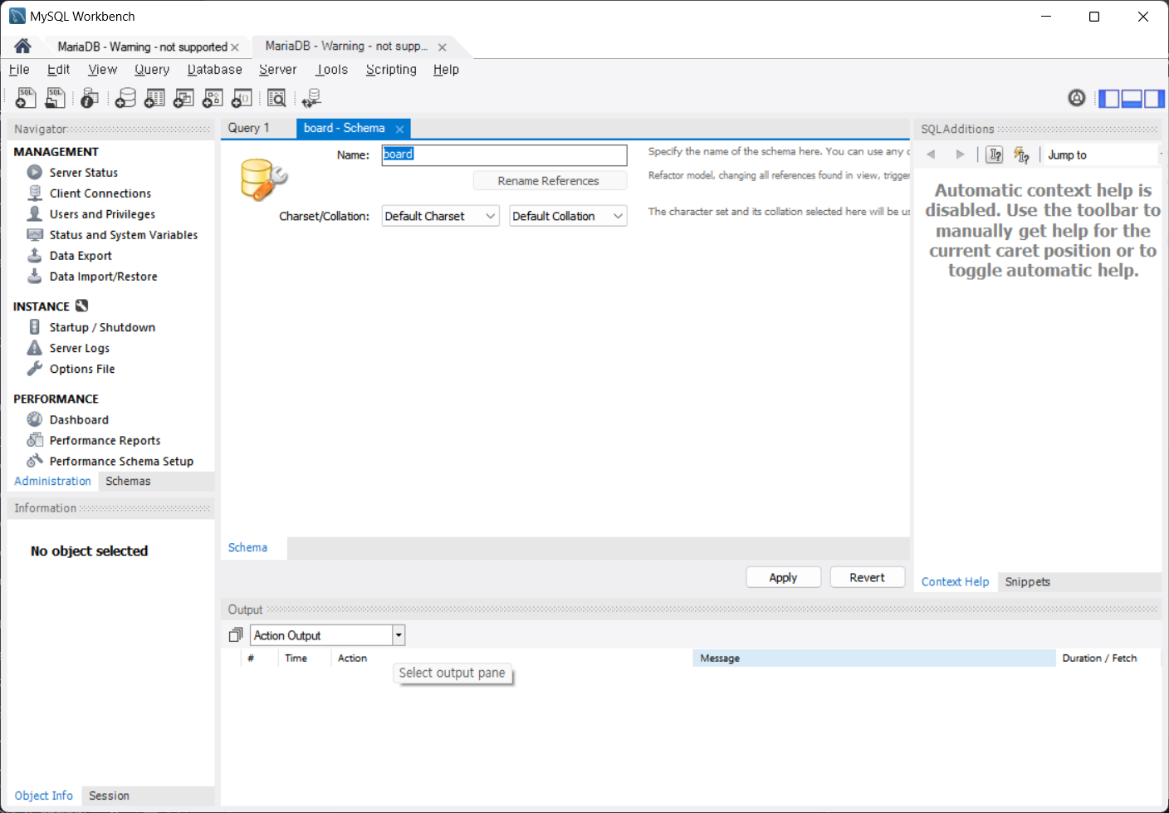Viewport: 1169px width, 813px height.
Task: Click the copy output icon
Action: coord(236,635)
